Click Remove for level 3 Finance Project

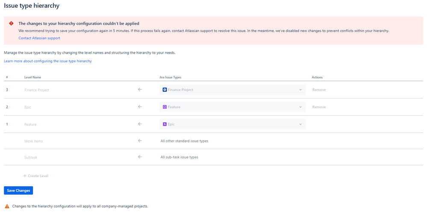[x=319, y=89]
